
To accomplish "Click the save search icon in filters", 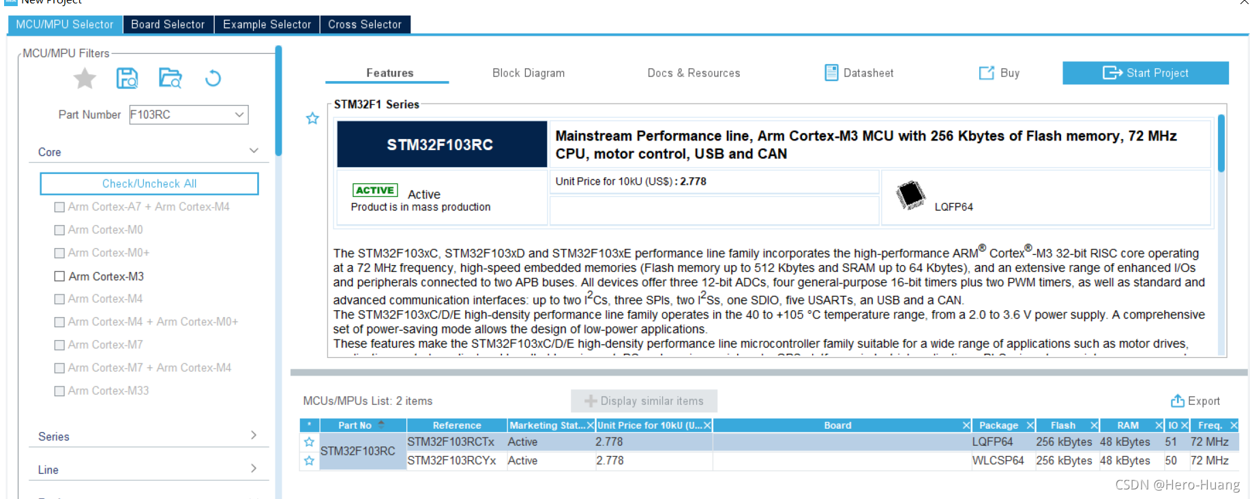I will click(127, 78).
